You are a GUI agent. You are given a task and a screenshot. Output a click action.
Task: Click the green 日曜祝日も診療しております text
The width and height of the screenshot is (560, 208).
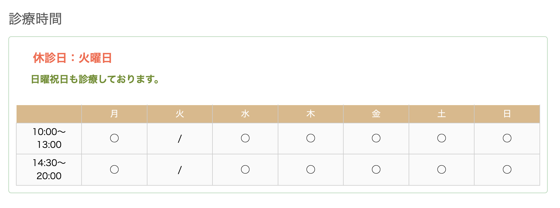[95, 79]
